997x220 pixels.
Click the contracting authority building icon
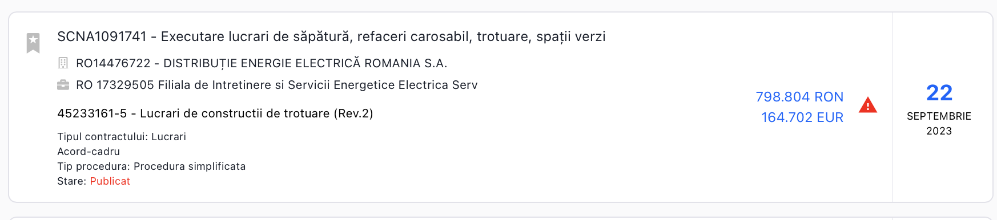pos(63,63)
